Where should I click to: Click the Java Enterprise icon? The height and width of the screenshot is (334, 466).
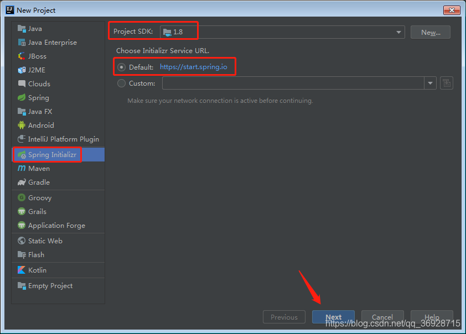click(22, 43)
